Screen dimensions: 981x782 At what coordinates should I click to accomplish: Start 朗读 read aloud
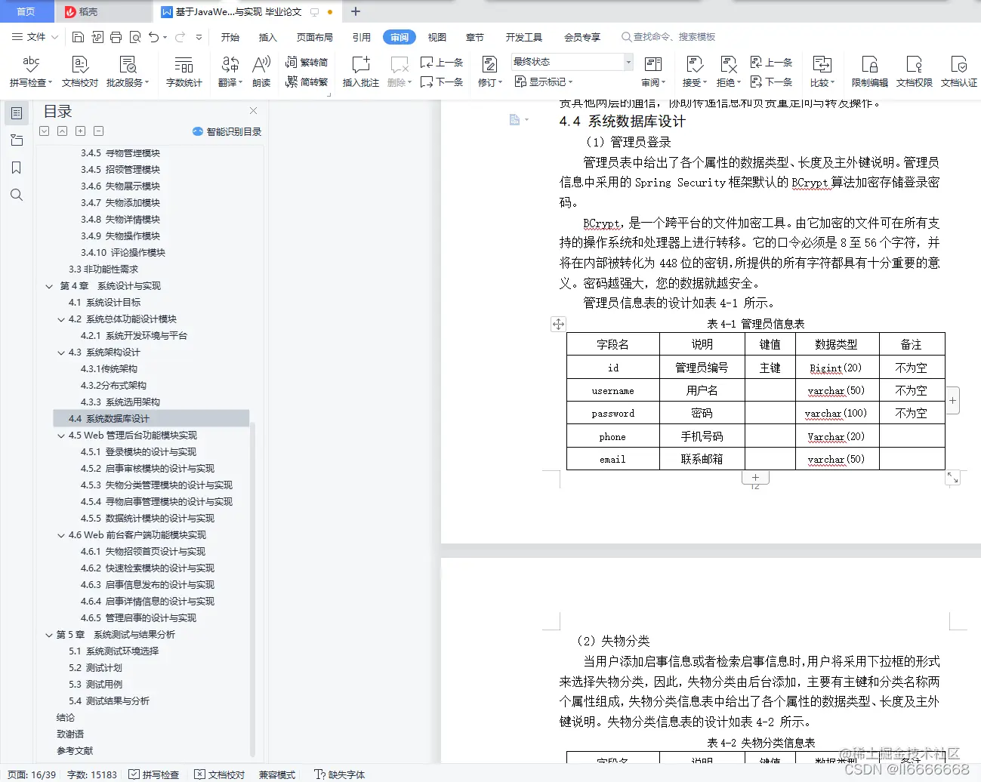[261, 72]
